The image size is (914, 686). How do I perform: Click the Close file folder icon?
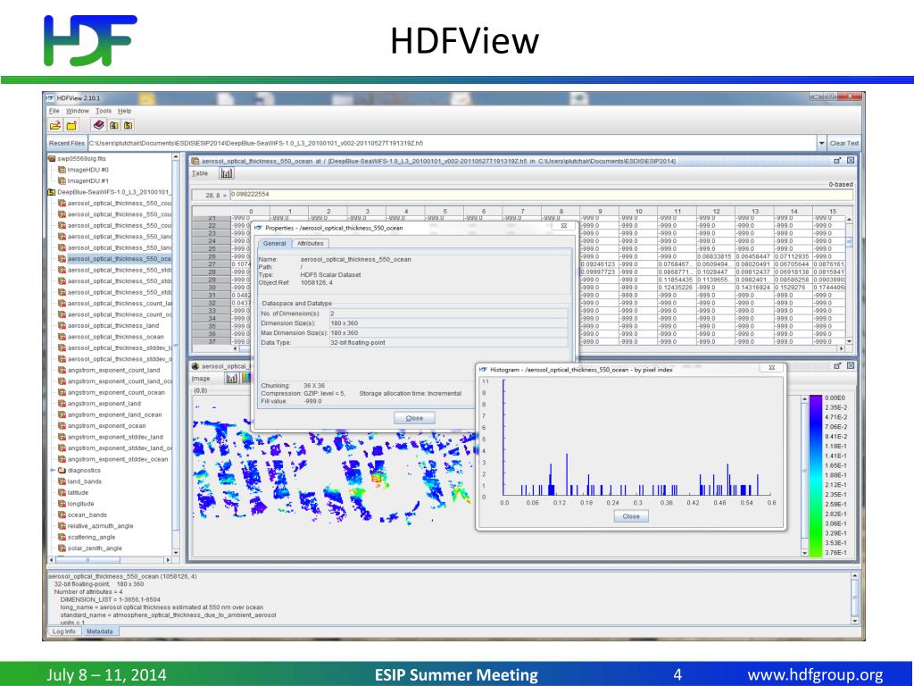point(71,125)
